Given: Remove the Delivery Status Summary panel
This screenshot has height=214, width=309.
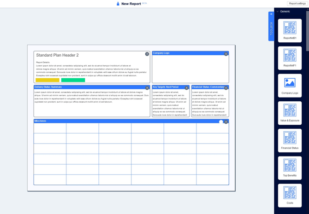Looking at the screenshot, I should (147, 88).
